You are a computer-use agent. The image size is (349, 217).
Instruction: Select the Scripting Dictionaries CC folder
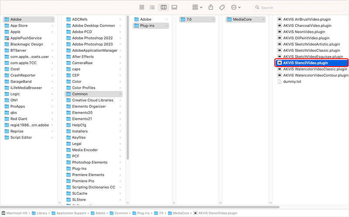pos(93,187)
